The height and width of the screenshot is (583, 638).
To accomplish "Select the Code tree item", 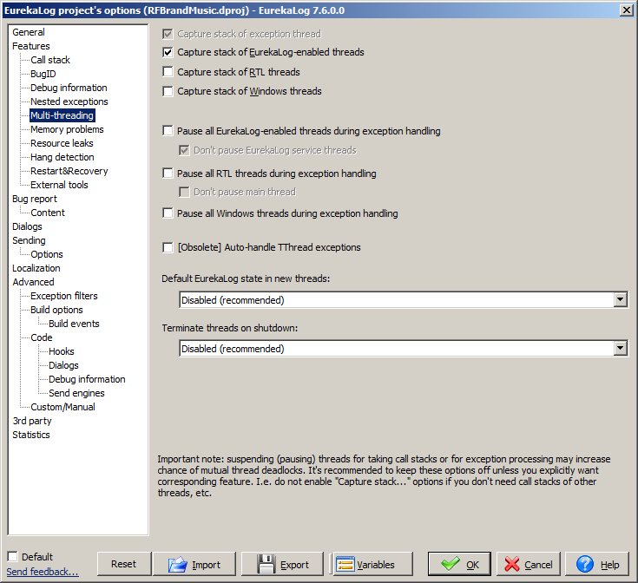I will pos(42,337).
